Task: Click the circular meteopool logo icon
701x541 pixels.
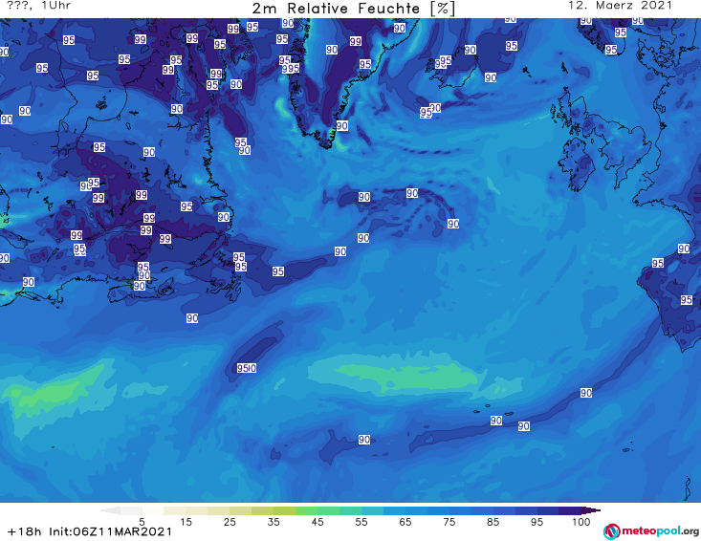Action: click(611, 531)
